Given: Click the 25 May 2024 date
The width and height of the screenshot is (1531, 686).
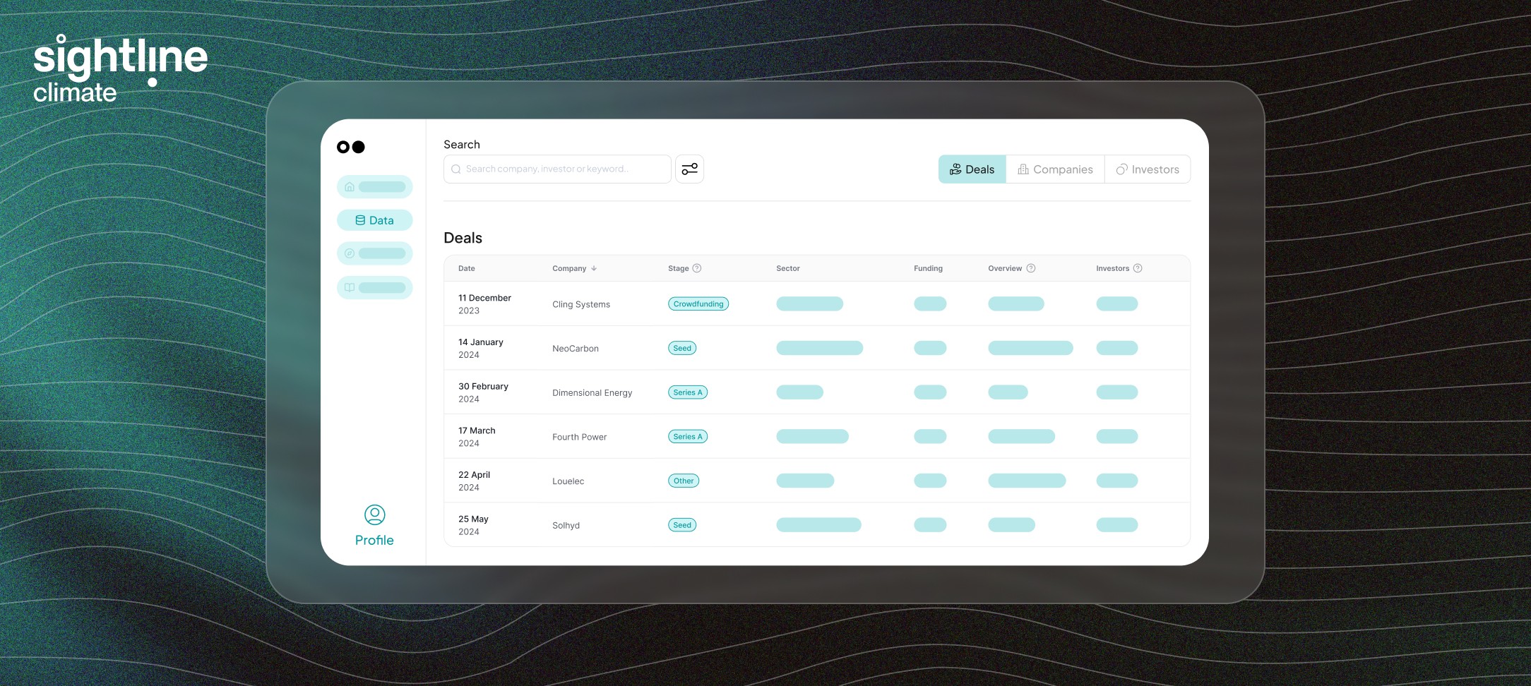Looking at the screenshot, I should click(473, 525).
